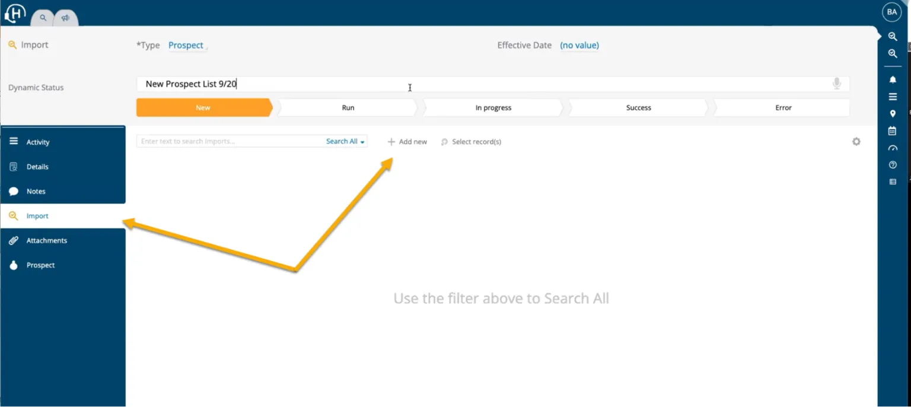Open the BA user avatar
The width and height of the screenshot is (911, 407).
[891, 12]
